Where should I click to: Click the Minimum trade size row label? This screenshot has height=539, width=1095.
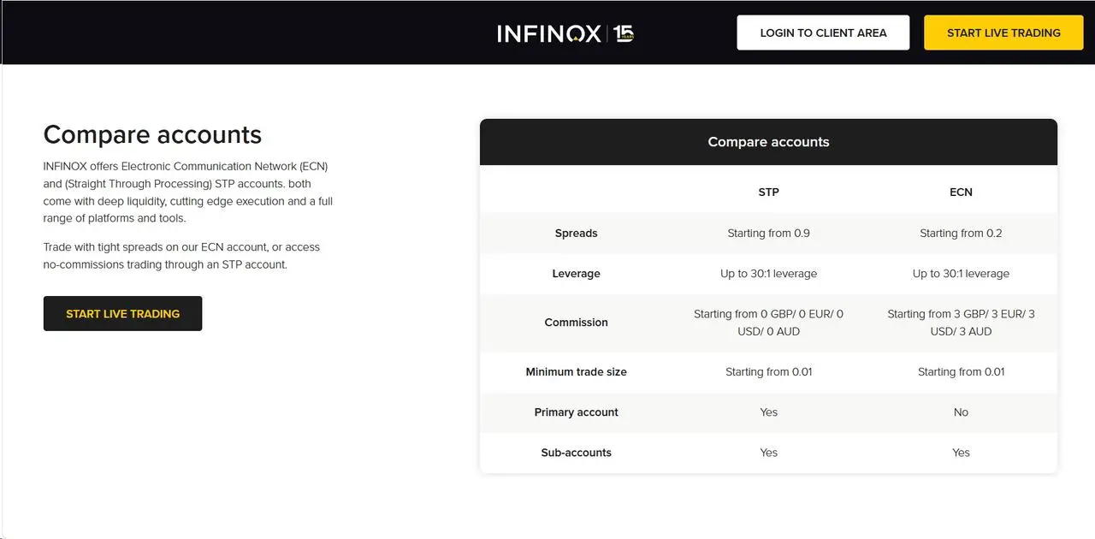pyautogui.click(x=576, y=371)
